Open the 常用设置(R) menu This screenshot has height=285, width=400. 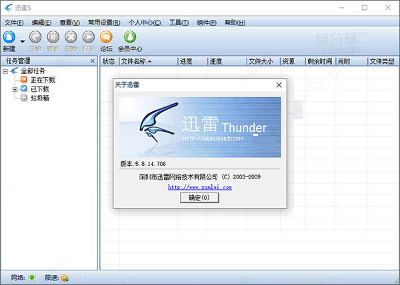point(103,23)
